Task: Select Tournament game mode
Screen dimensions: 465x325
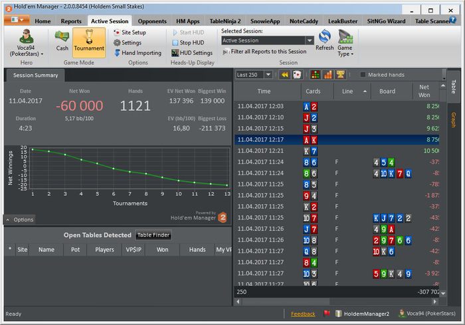Action: (x=89, y=42)
